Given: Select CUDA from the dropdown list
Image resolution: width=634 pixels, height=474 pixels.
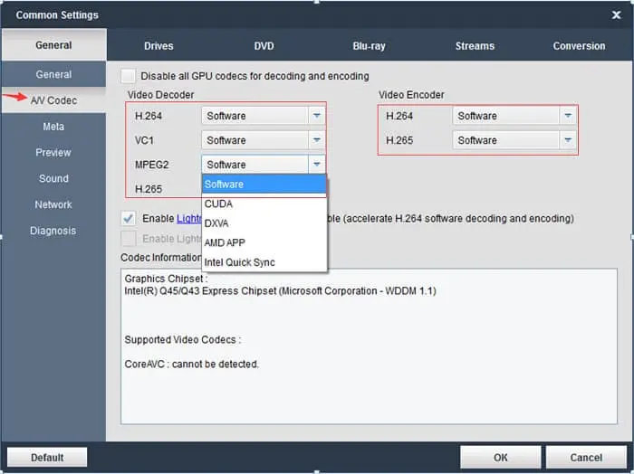Looking at the screenshot, I should pyautogui.click(x=218, y=204).
